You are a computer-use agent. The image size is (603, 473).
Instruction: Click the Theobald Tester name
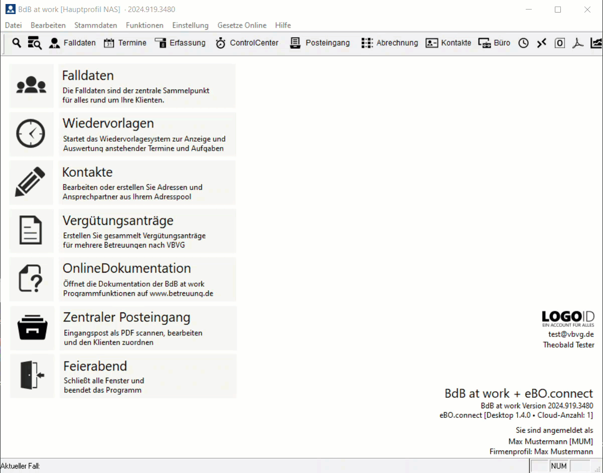[568, 345]
